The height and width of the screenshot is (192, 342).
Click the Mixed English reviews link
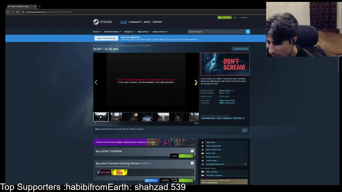point(221,93)
